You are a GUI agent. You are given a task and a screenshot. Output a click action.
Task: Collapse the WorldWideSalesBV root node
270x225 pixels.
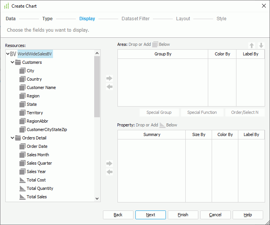pos(8,54)
